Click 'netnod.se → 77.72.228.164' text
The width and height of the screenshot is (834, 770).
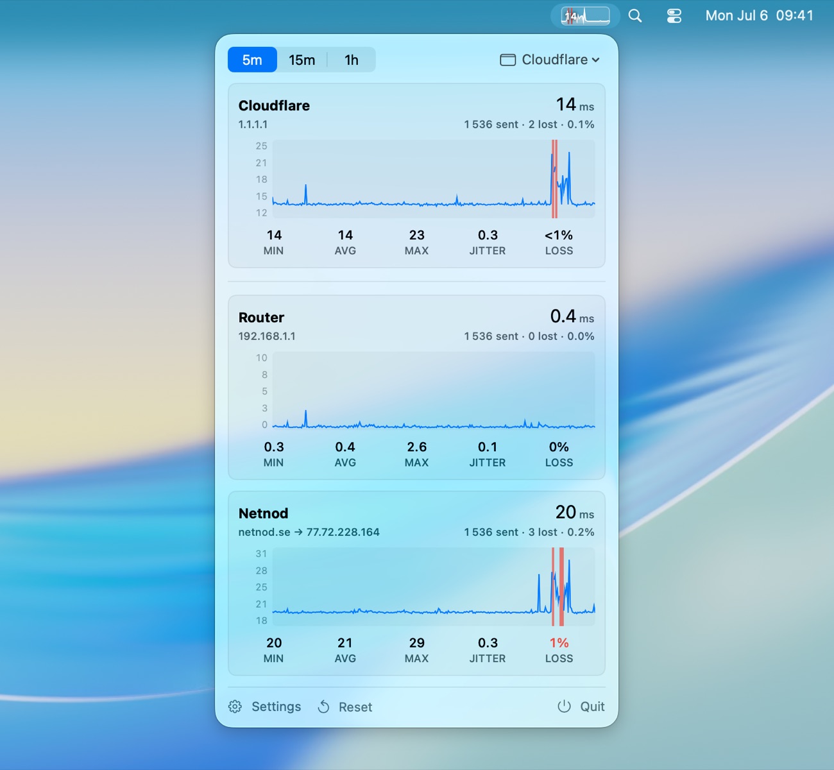point(309,532)
